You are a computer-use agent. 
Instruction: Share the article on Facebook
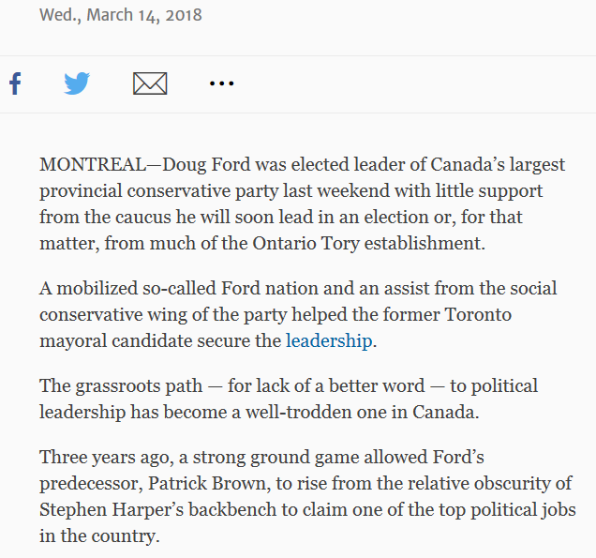click(15, 83)
